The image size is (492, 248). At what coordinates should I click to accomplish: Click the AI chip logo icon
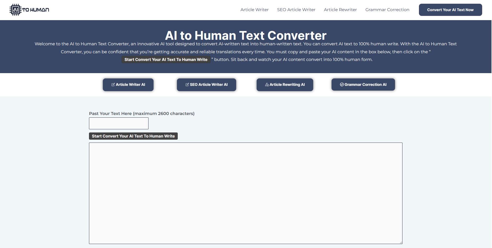pos(15,10)
